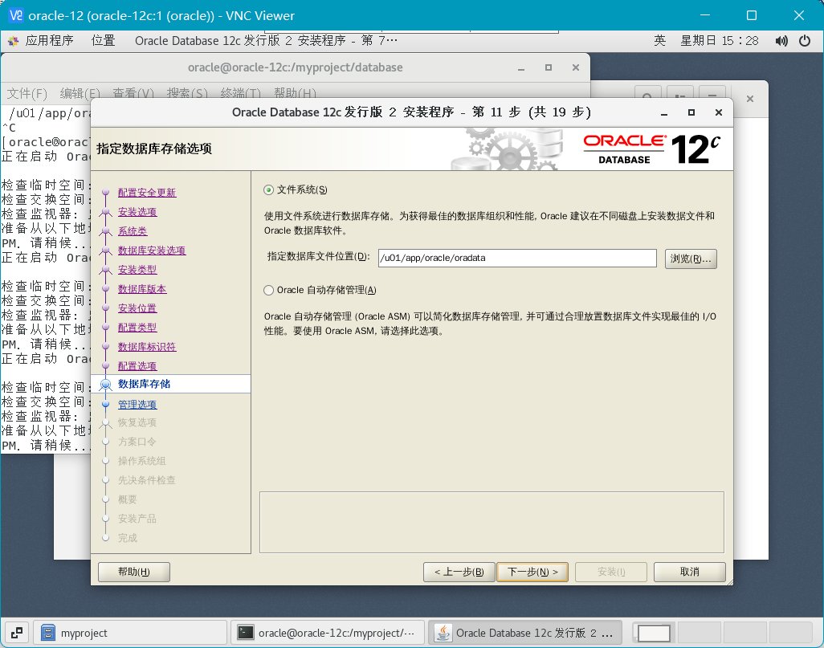Viewport: 824px width, 648px height.
Task: Jump to 数据库标识符 step
Action: coord(147,347)
